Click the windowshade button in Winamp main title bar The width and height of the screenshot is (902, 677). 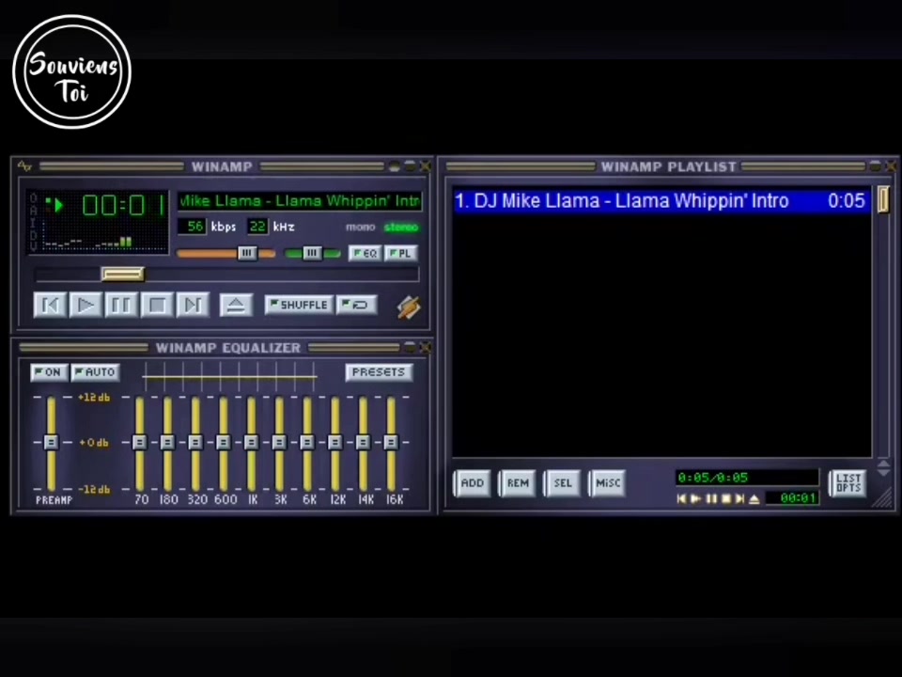[x=410, y=166]
